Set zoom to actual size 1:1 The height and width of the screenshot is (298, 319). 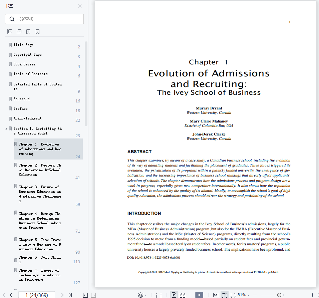pyautogui.click(x=216, y=295)
